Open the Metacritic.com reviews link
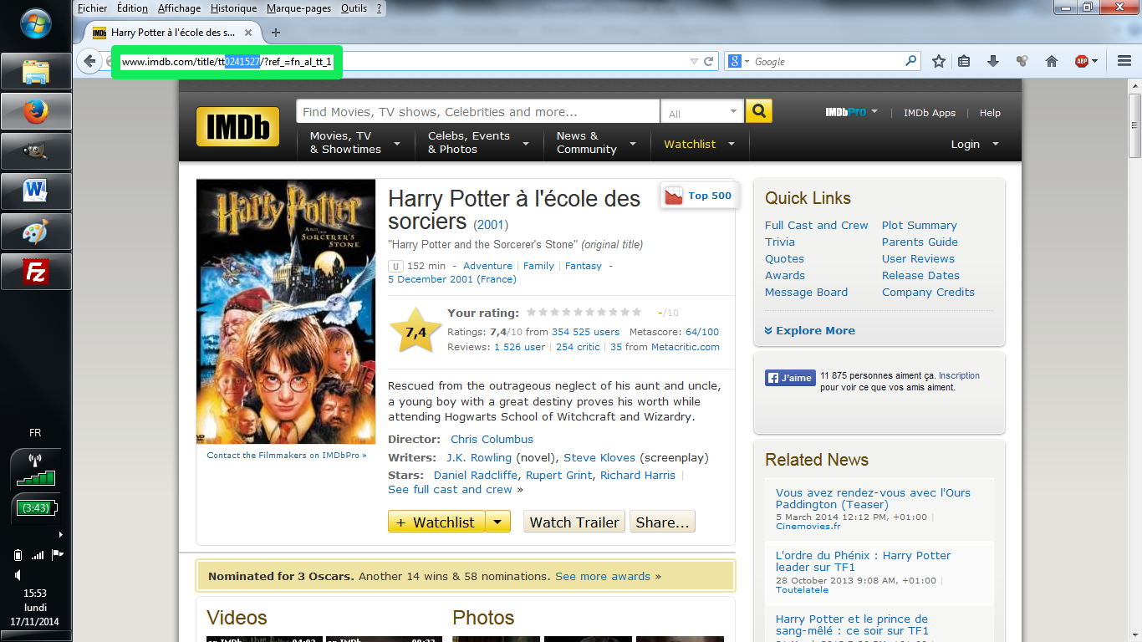This screenshot has height=642, width=1142. point(686,347)
